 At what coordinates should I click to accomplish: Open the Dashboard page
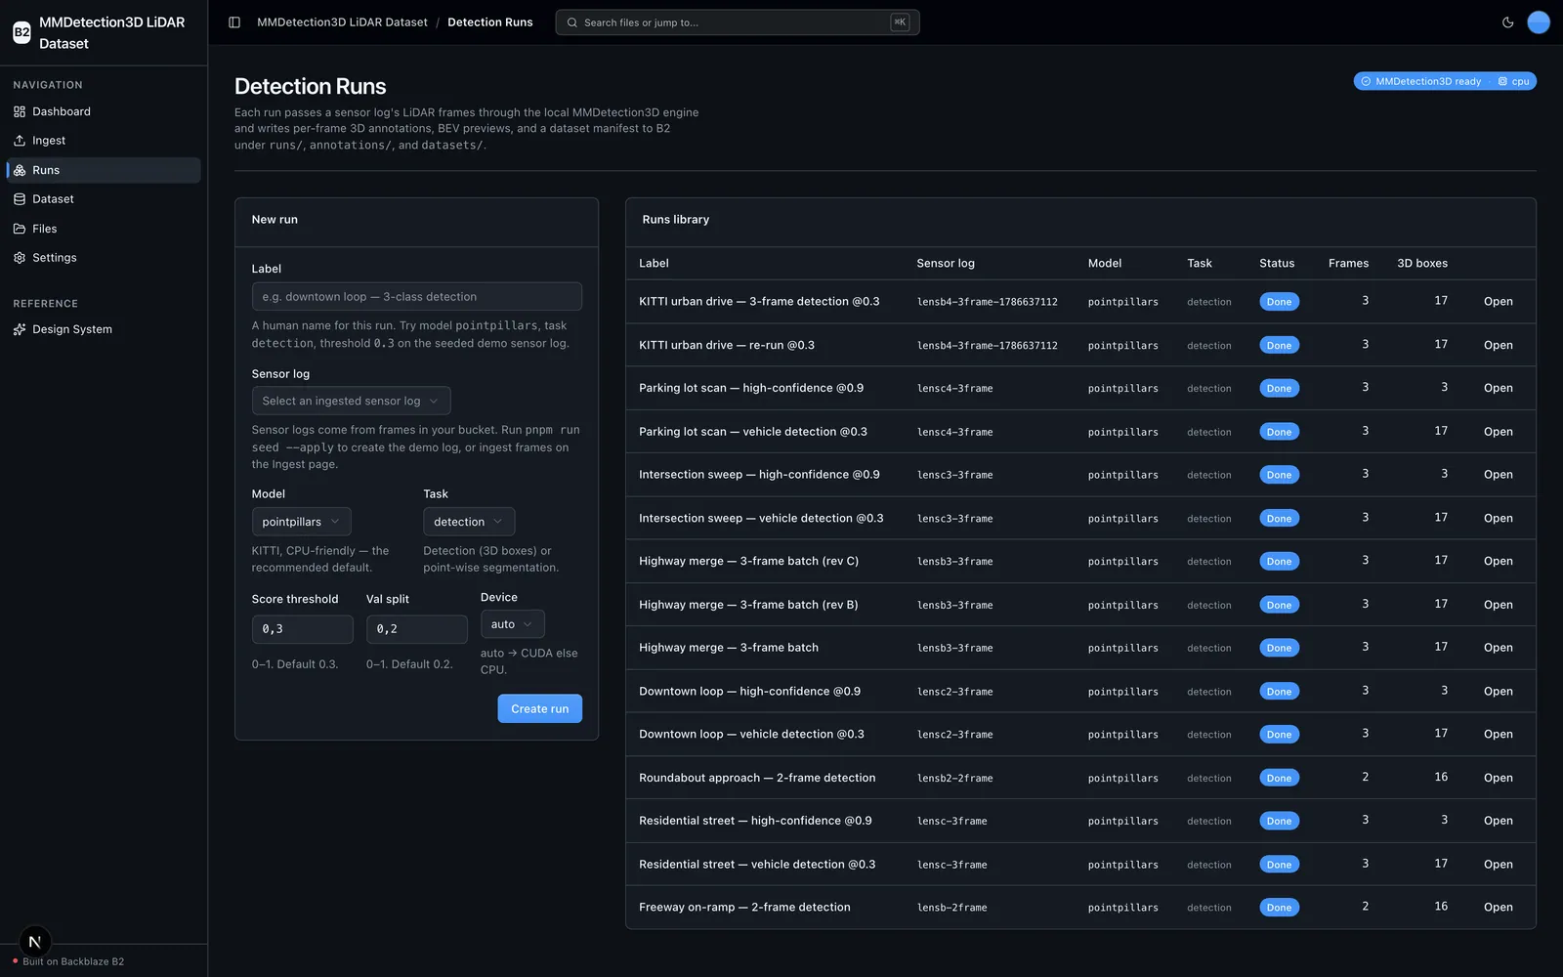click(x=104, y=111)
